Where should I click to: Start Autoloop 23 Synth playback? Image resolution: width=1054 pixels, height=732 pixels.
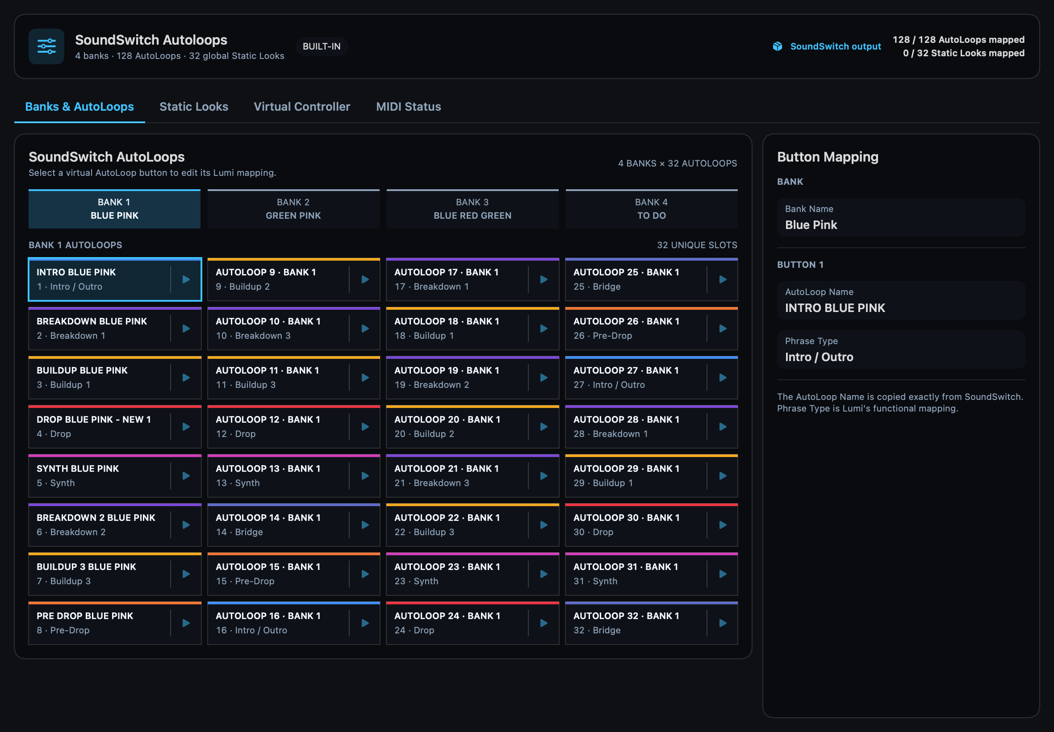pyautogui.click(x=544, y=574)
